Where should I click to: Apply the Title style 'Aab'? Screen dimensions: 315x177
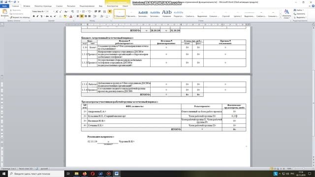(166, 14)
